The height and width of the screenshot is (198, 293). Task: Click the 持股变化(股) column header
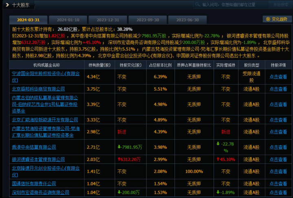point(130,65)
